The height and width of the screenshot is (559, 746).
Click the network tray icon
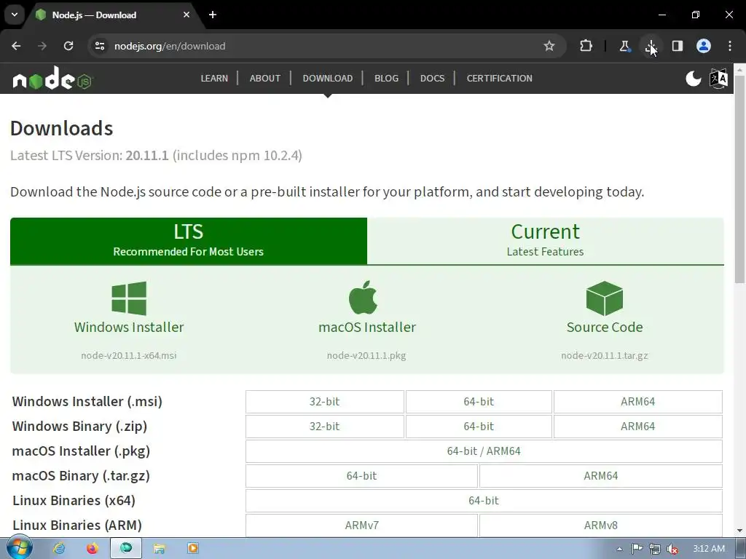(x=655, y=549)
